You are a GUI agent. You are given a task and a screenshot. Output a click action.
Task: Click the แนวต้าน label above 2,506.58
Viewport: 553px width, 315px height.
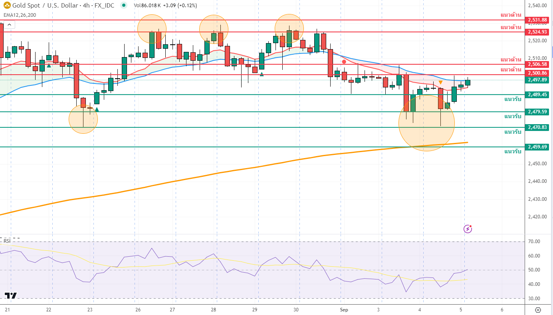point(511,59)
